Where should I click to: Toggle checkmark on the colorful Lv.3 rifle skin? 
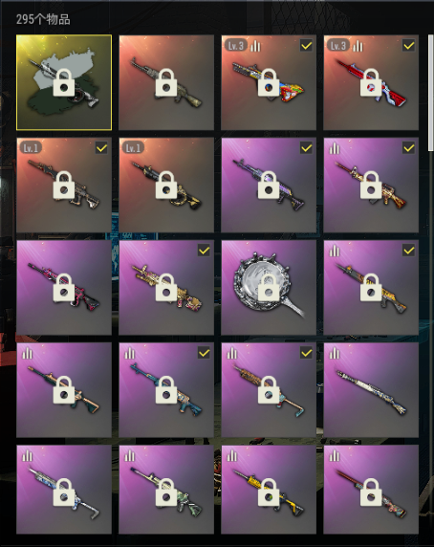(x=306, y=45)
